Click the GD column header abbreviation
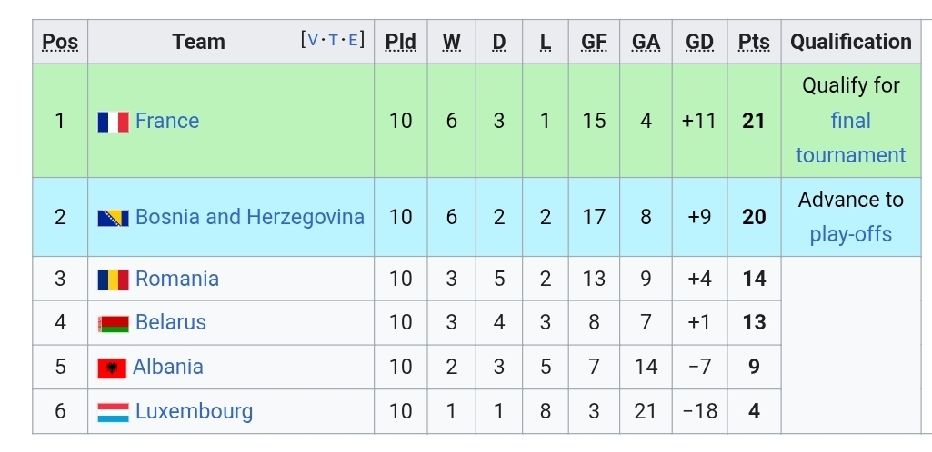Screen dimensions: 932x452 coord(699,42)
